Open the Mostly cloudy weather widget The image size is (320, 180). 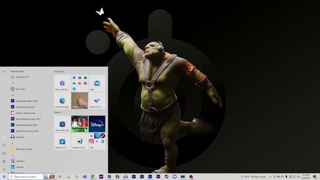click(253, 176)
